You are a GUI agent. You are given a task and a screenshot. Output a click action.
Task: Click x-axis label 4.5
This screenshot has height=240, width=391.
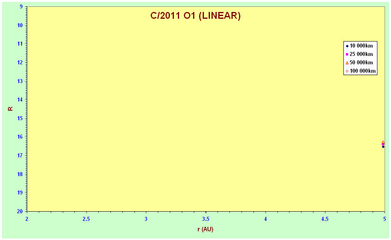pyautogui.click(x=325, y=219)
